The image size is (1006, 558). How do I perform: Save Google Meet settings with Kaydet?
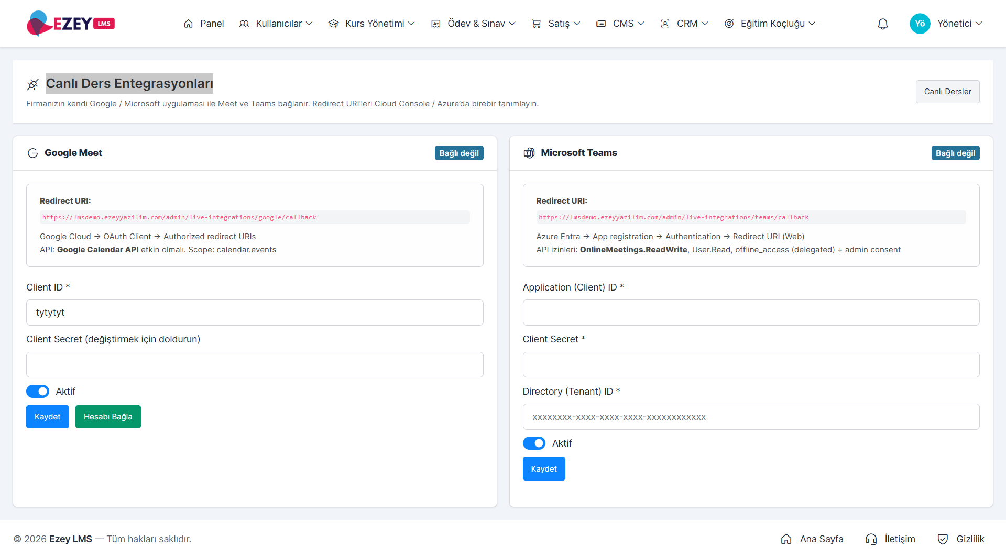tap(48, 417)
